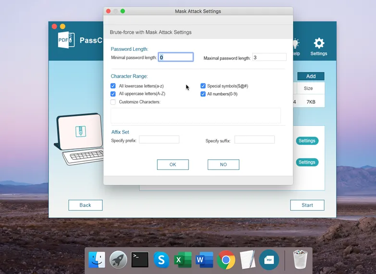Click the green zoom button on dialog
The height and width of the screenshot is (274, 376).
(123, 11)
